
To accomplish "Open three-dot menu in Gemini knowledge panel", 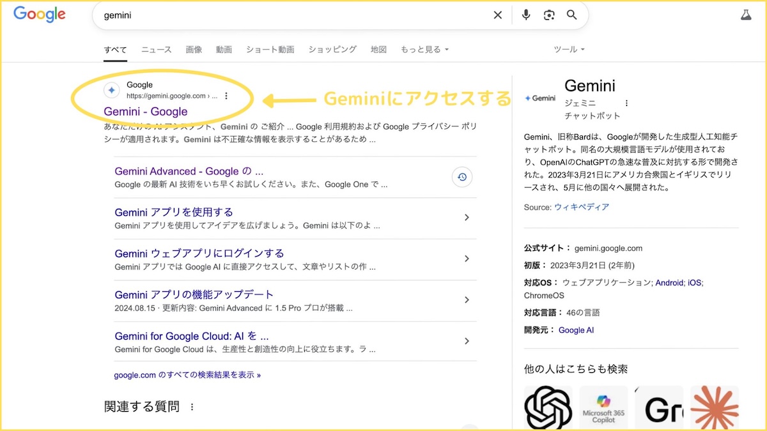I will point(626,103).
